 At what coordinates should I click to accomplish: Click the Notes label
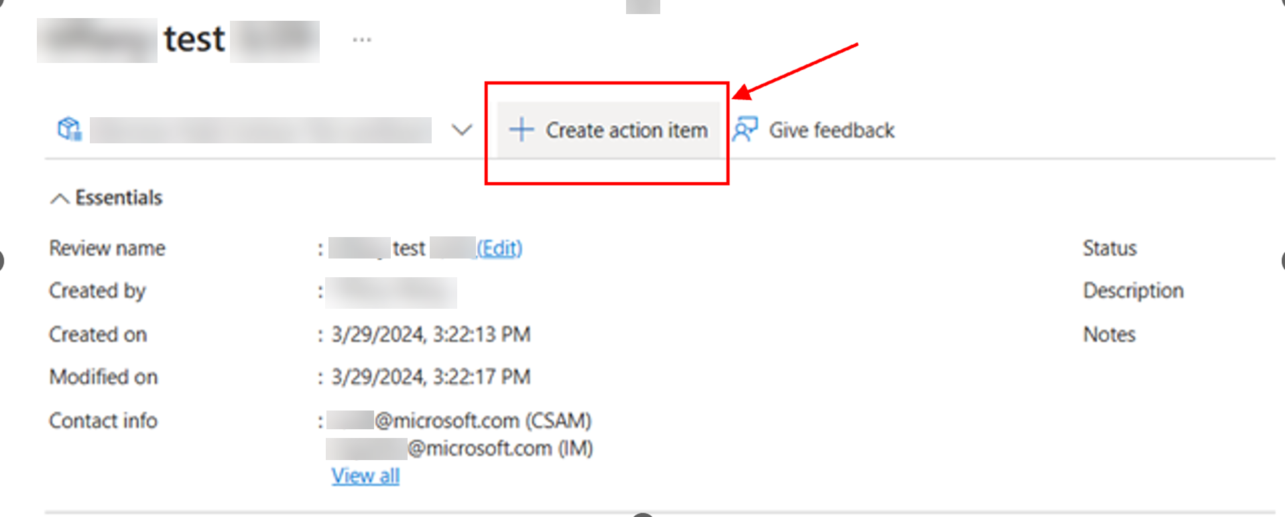[x=1109, y=334]
